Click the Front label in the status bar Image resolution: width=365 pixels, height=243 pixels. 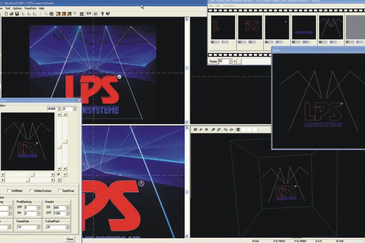point(256,241)
